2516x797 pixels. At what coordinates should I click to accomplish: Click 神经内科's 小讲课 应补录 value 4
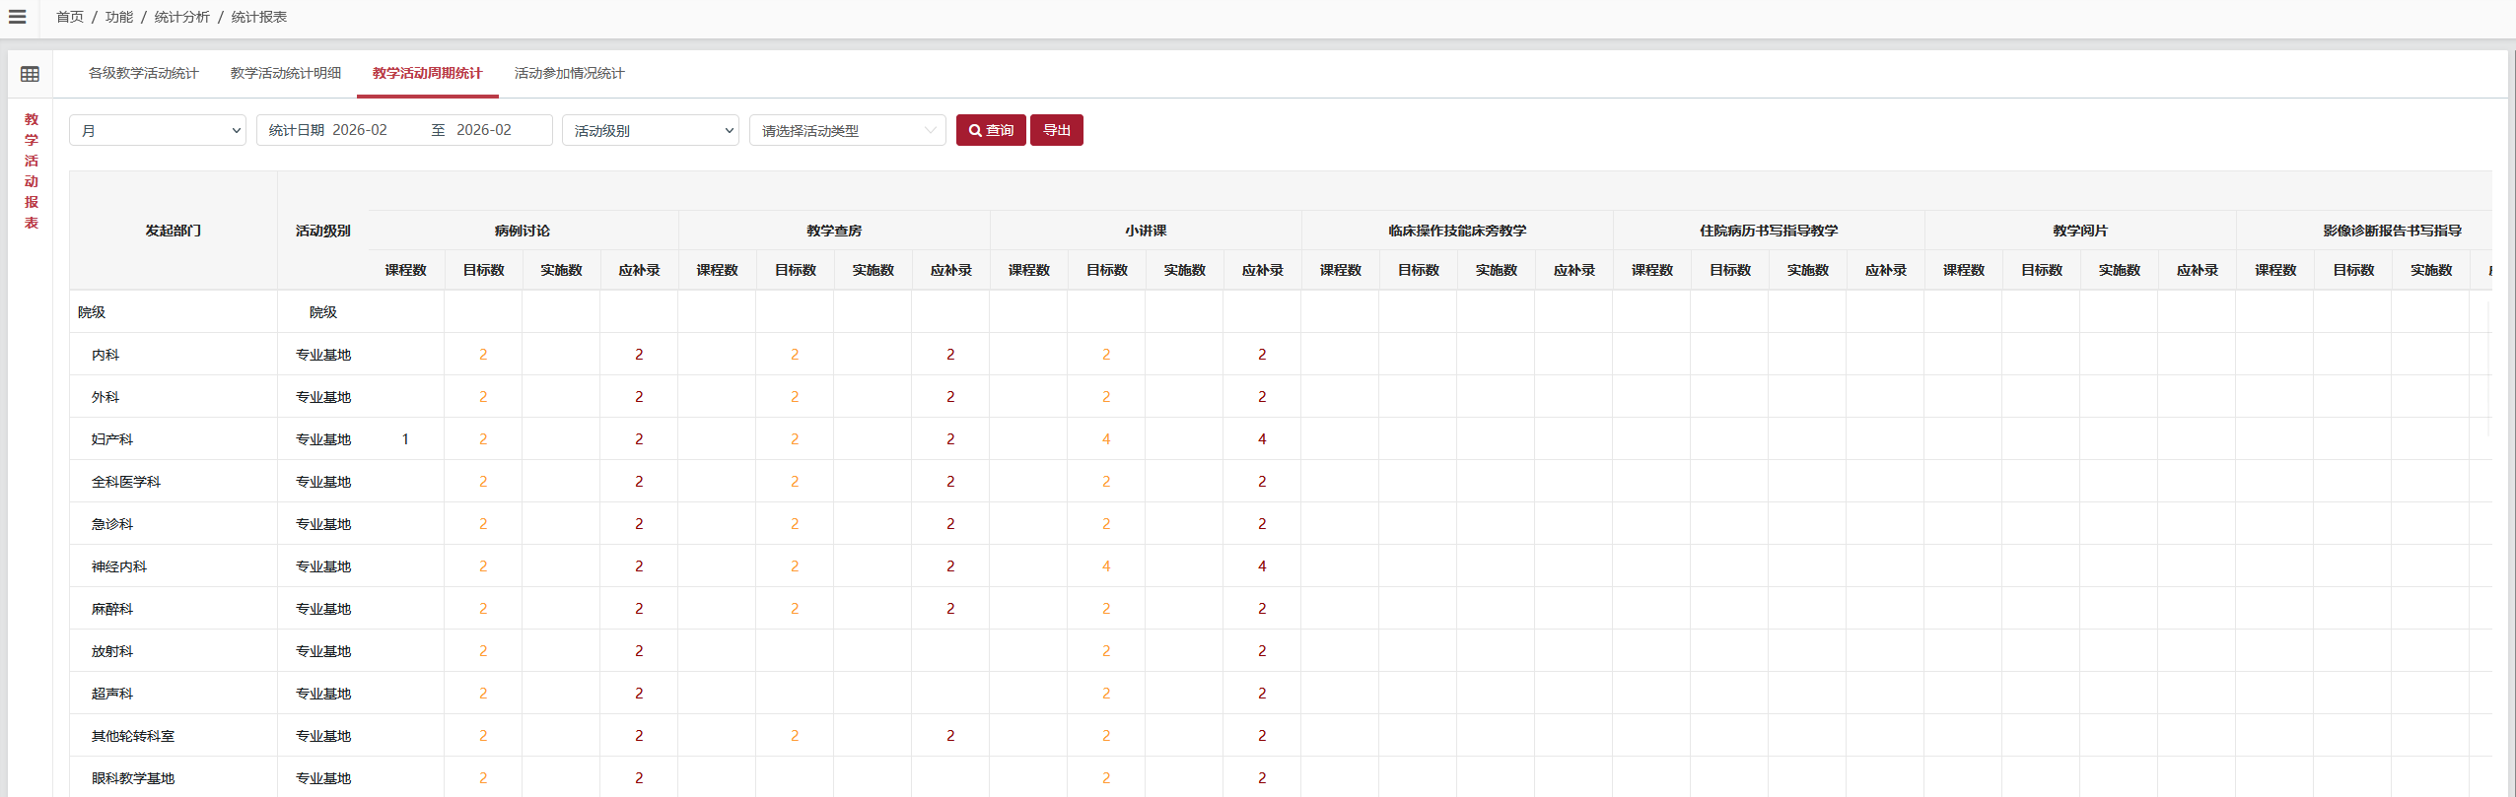pos(1262,566)
